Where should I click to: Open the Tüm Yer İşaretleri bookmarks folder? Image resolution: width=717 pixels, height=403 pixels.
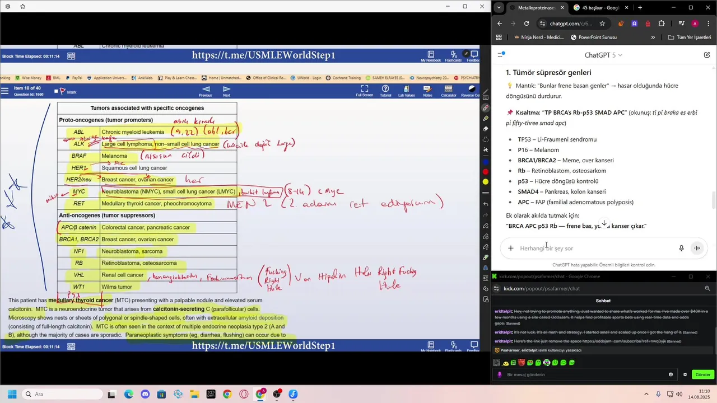690,38
